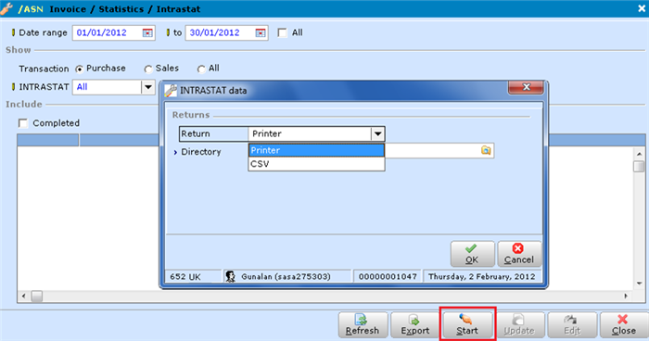
Task: Click the Export button
Action: 414,325
